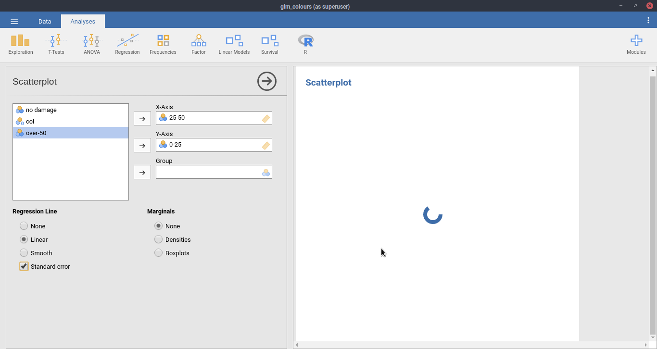Move variable to Group with arrow

[x=142, y=172]
